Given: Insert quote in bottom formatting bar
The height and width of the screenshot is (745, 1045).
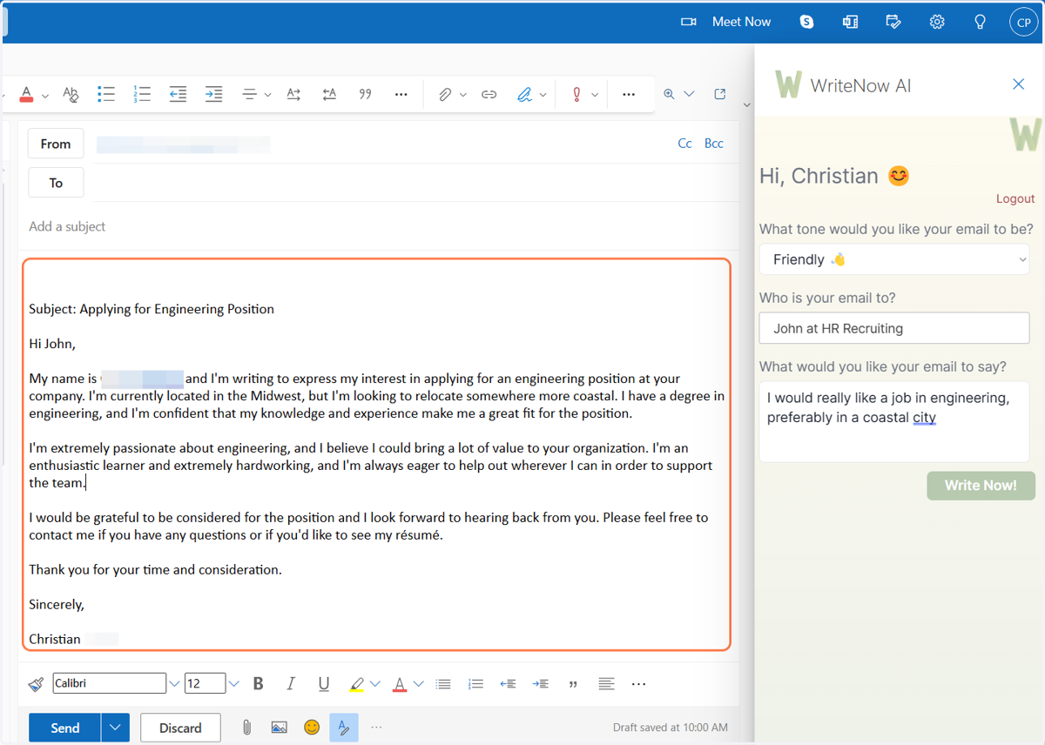Looking at the screenshot, I should (573, 685).
